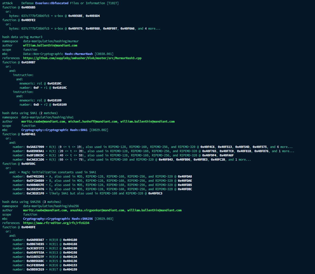The width and height of the screenshot is (315, 274).
Task: Click the SHA1 constant 0xEFCDAB89
Action: (35, 180)
